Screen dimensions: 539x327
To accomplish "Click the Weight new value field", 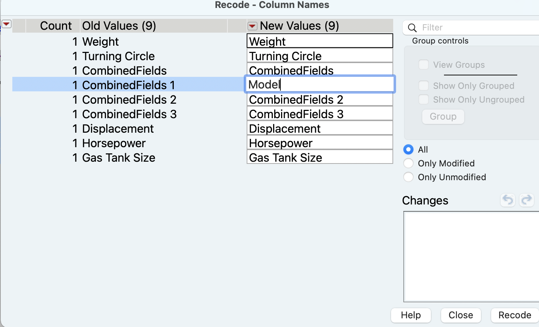I will point(319,41).
